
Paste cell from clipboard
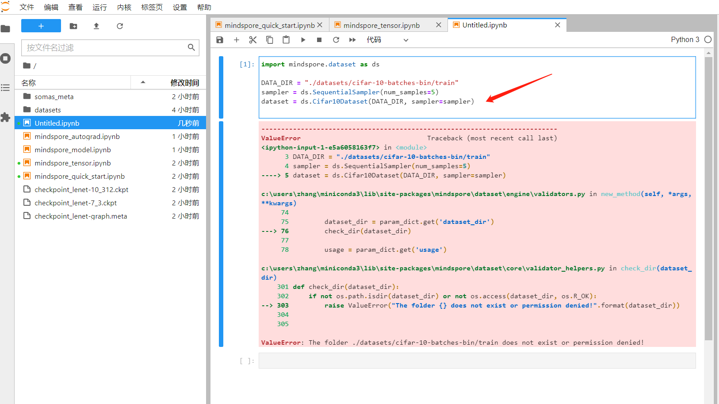[286, 40]
